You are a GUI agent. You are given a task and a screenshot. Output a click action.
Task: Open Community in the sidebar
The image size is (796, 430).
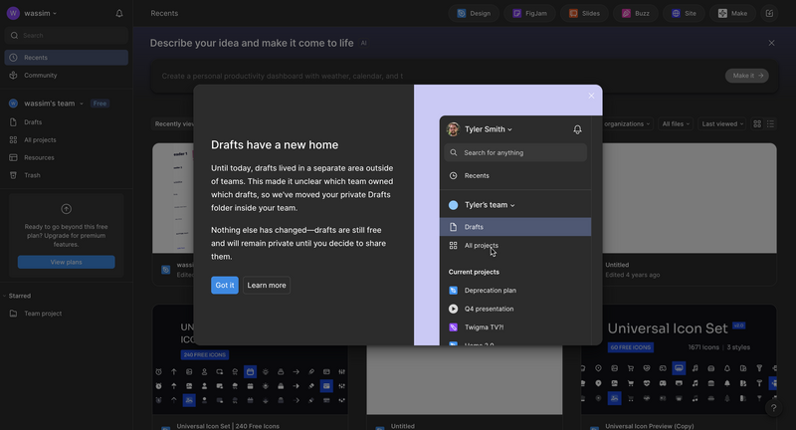pos(66,75)
